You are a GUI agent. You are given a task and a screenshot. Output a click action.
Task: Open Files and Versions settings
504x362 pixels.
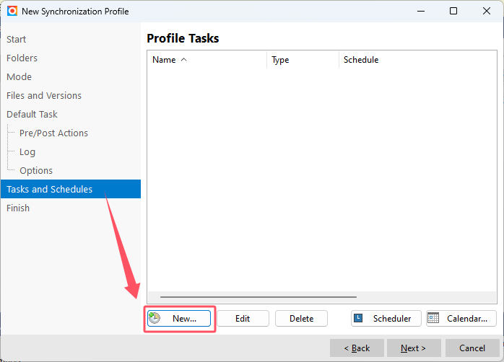pos(44,95)
